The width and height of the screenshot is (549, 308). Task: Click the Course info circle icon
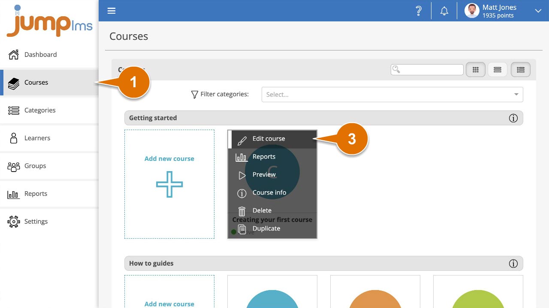[x=242, y=193]
